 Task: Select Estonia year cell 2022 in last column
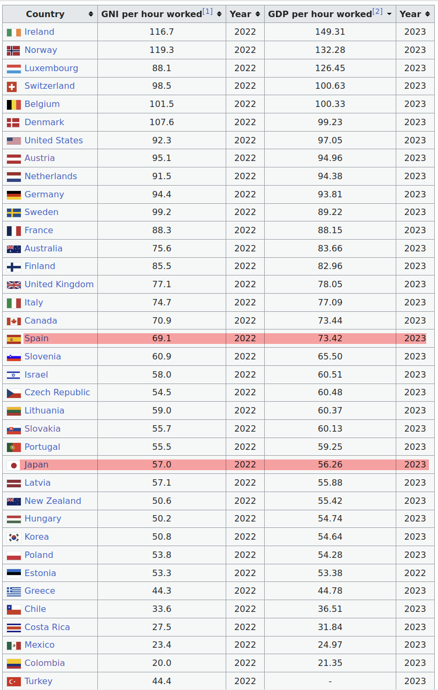click(x=415, y=573)
